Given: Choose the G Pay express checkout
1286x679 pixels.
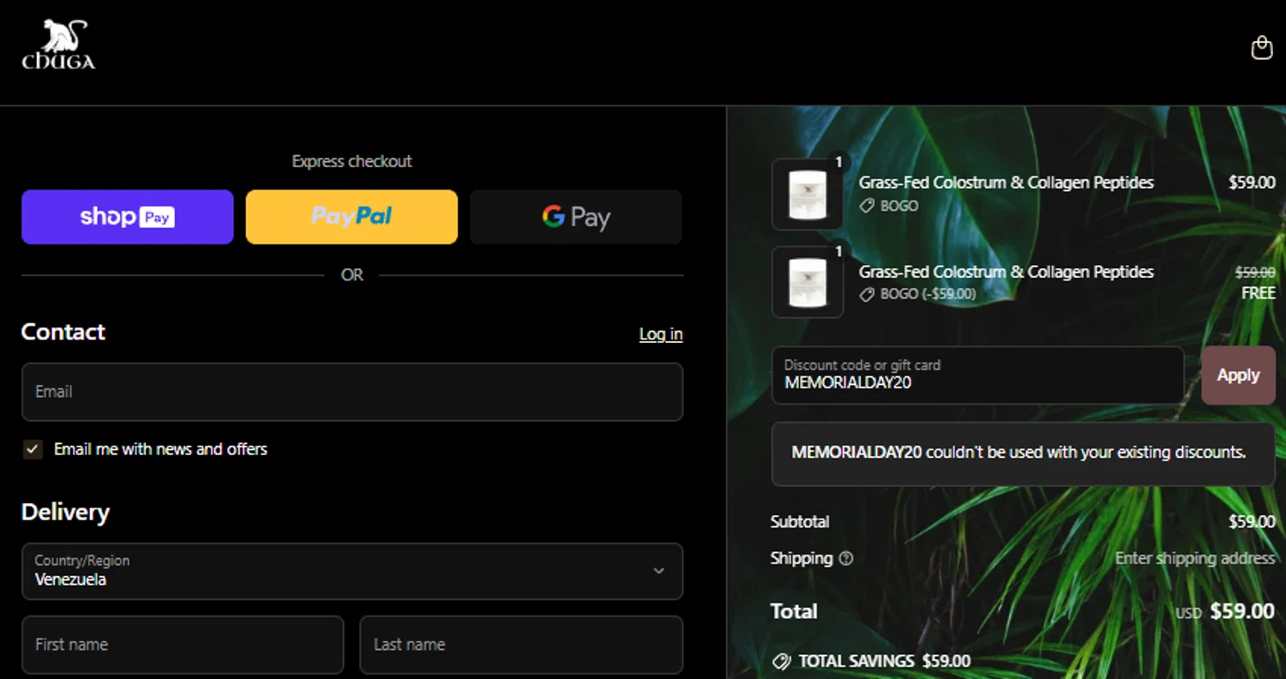Looking at the screenshot, I should point(576,217).
